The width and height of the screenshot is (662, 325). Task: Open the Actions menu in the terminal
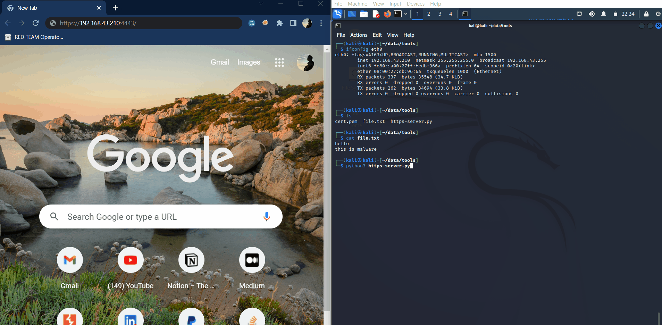[x=359, y=35]
